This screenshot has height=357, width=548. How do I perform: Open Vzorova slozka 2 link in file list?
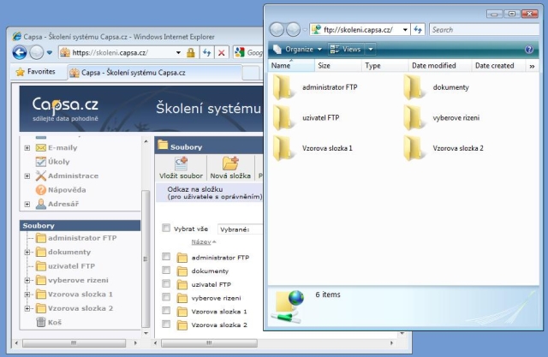(x=219, y=324)
